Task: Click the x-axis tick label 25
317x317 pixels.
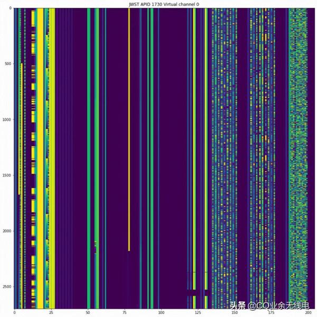Action: tap(51, 313)
